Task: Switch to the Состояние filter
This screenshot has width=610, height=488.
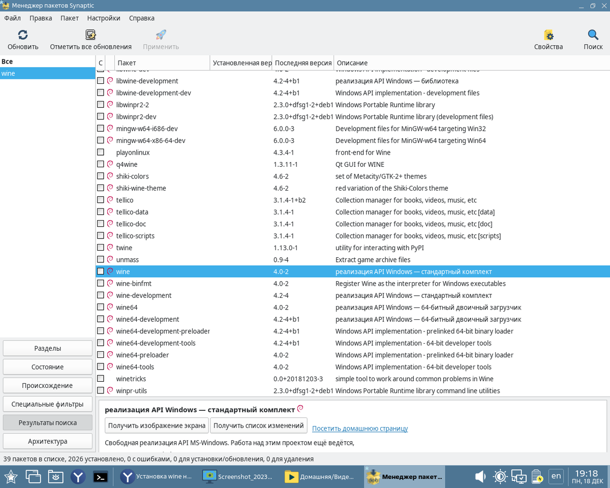Action: (48, 367)
